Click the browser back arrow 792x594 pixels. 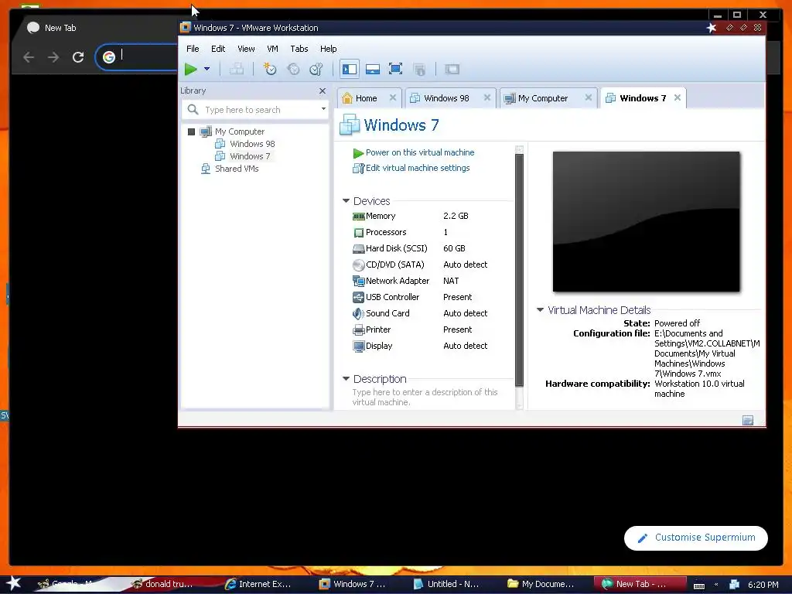coord(29,57)
